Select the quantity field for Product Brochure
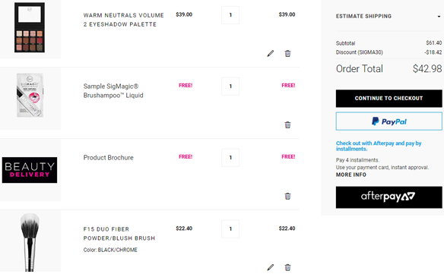This screenshot has width=444, height=274. click(230, 158)
